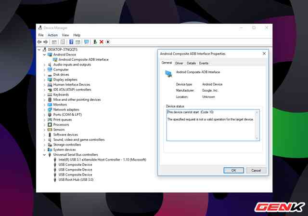Select the Universal Serial Bus controllers label

click(76, 155)
